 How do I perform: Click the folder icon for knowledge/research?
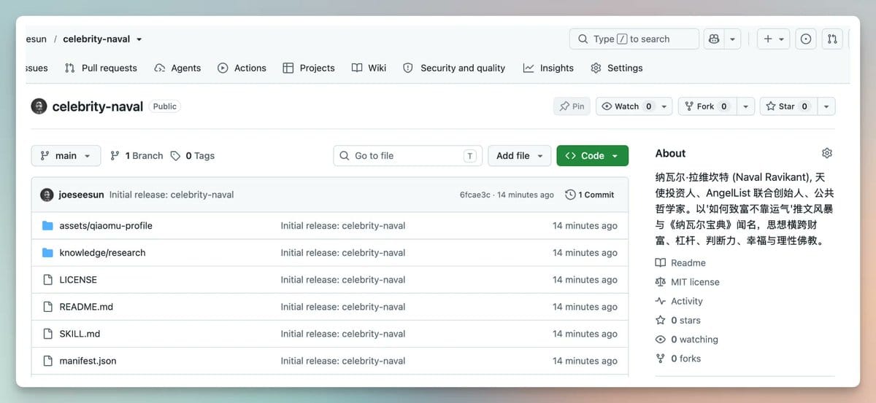pos(47,253)
